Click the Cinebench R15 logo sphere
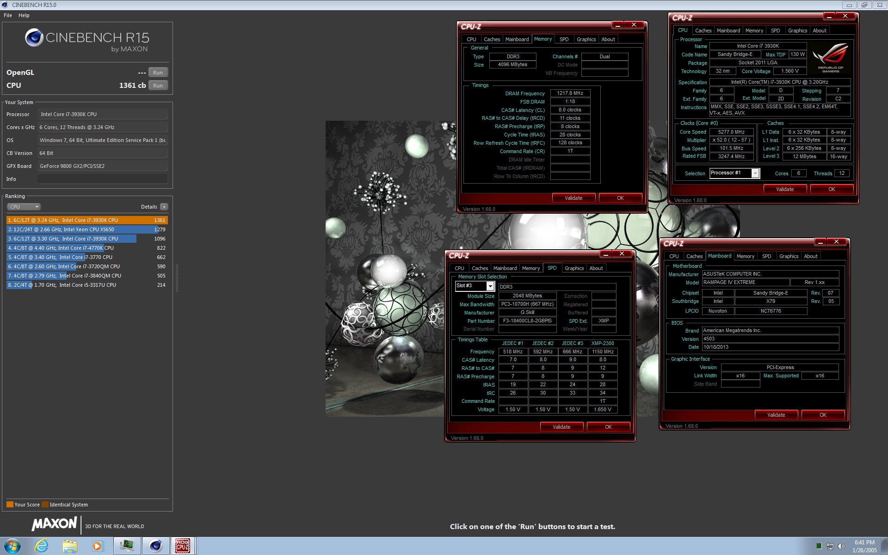Viewport: 888px width, 555px height. click(34, 38)
